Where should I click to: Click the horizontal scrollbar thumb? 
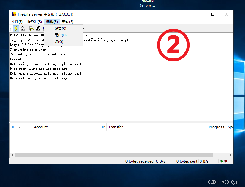coord(114,155)
